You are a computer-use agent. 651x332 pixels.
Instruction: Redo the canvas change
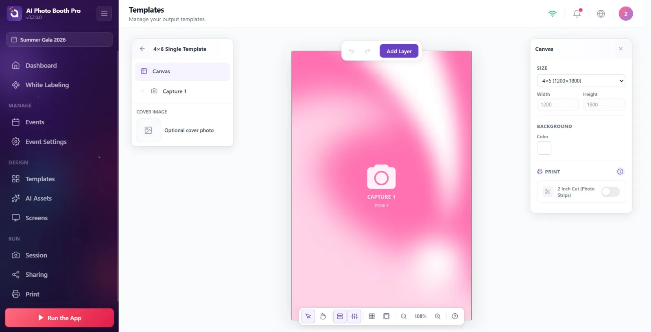[367, 51]
